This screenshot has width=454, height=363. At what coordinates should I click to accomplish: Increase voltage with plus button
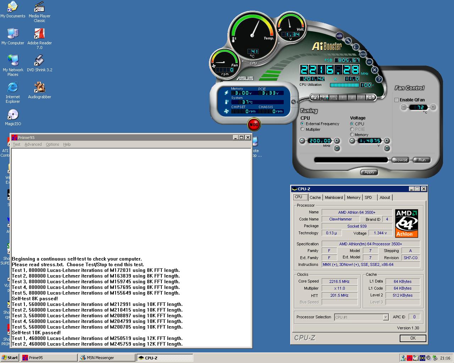387,141
